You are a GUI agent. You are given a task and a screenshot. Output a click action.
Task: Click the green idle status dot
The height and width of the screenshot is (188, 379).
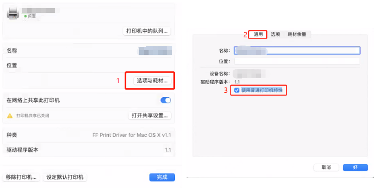coord(25,16)
